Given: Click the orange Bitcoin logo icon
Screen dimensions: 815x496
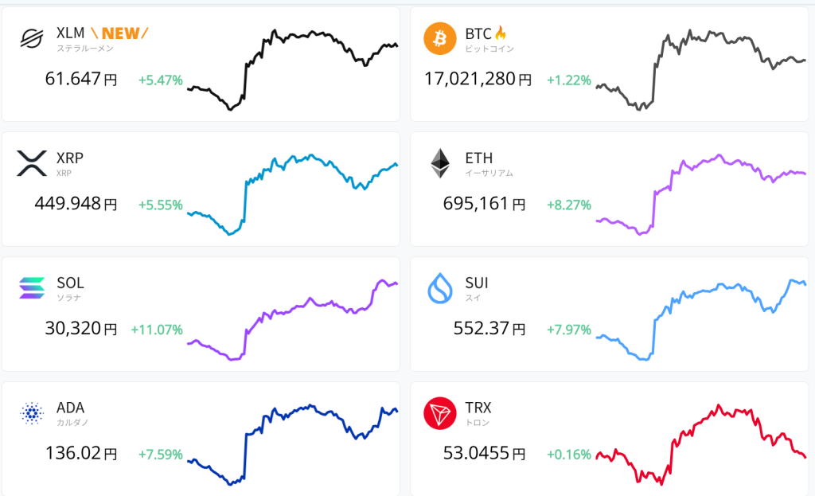Looking at the screenshot, I should (440, 38).
